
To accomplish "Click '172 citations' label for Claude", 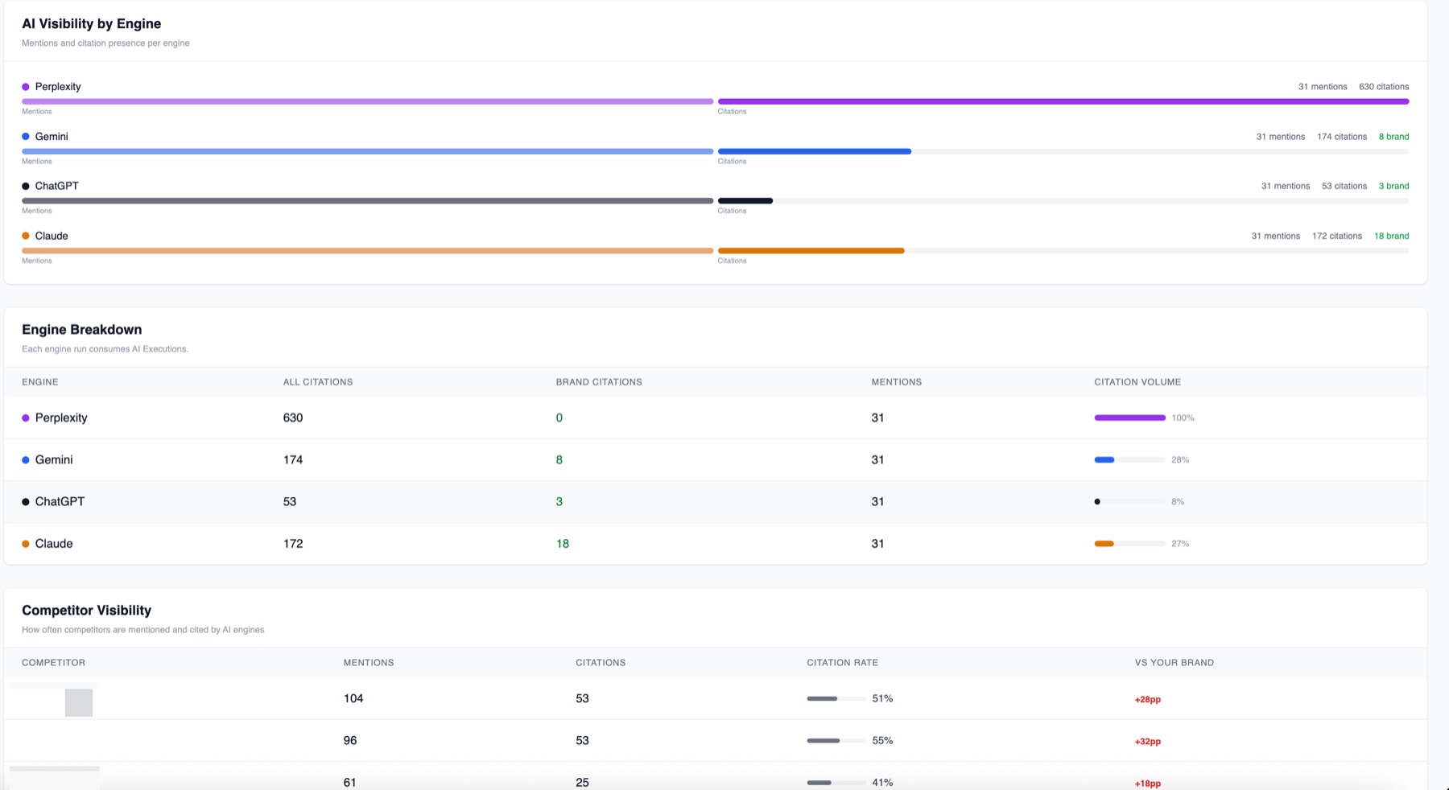I will point(1337,236).
